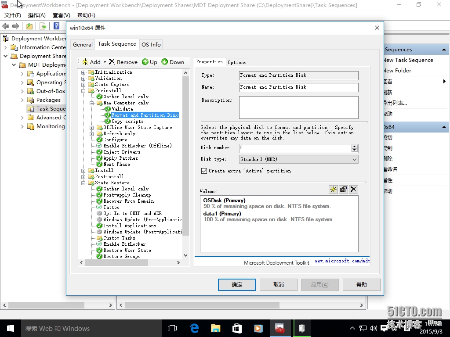Click the Forward arrow in the Workbench toolbar
Viewport: 450px width, 337px height.
pos(16,26)
